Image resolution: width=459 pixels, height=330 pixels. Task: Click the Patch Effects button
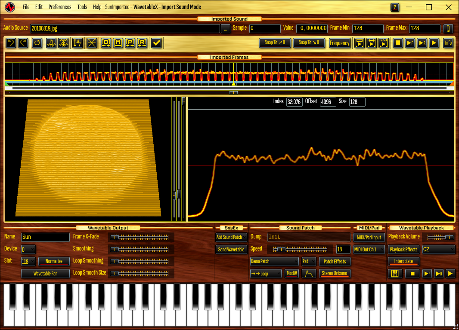[335, 261]
